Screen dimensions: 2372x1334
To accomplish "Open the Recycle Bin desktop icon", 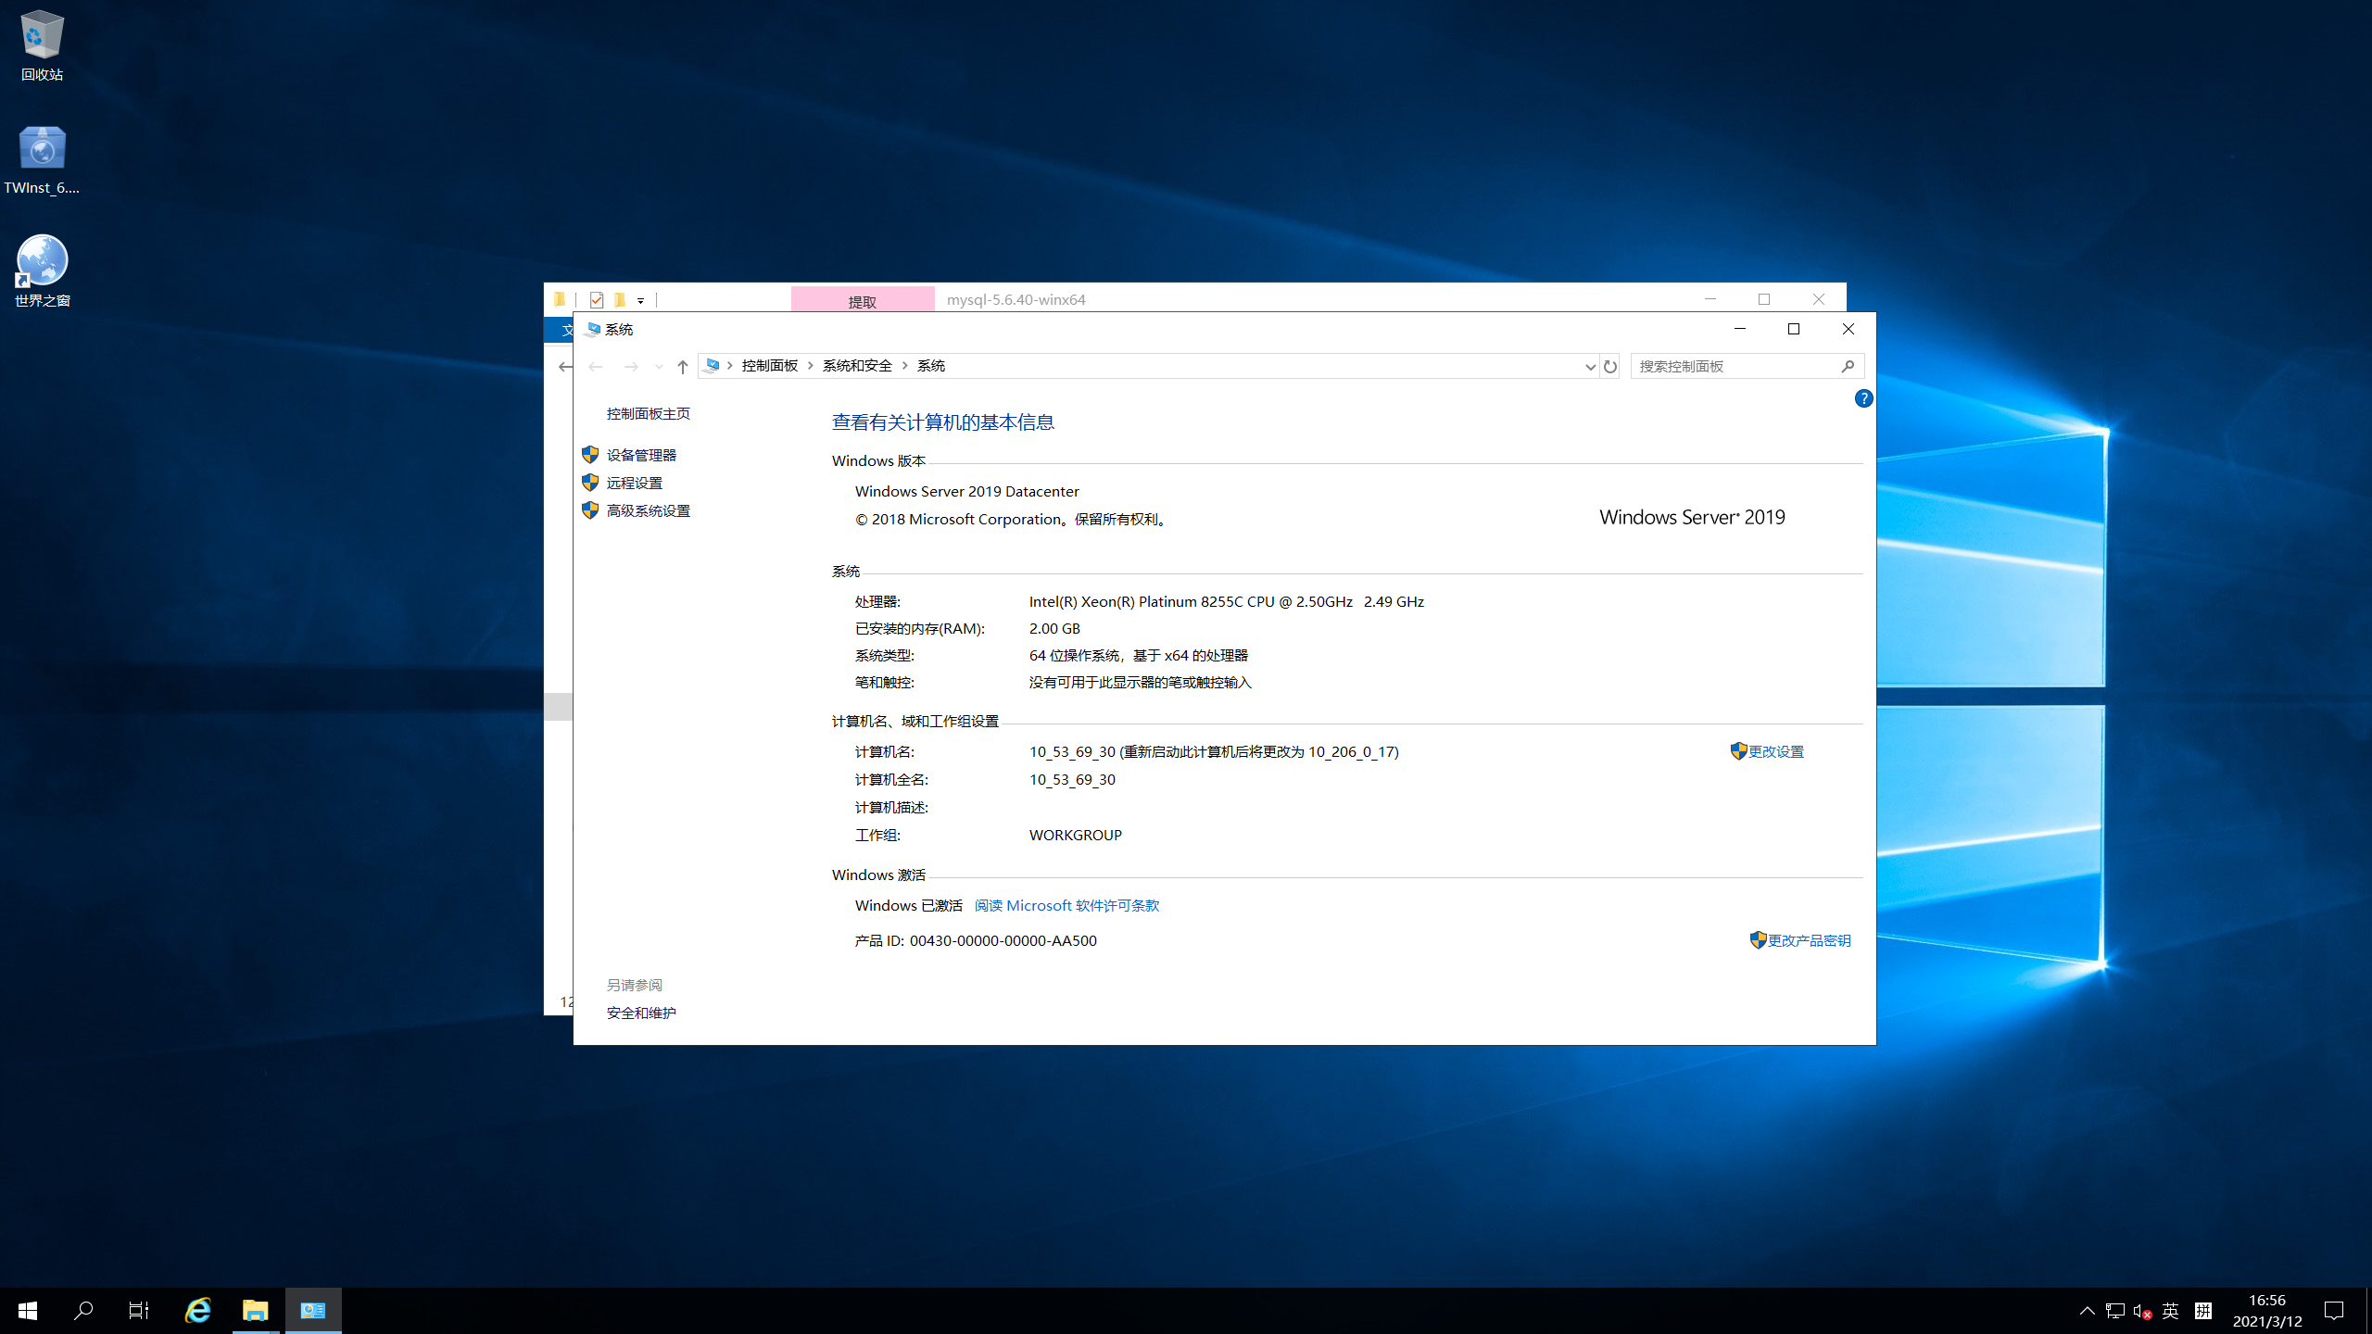I will click(x=42, y=44).
